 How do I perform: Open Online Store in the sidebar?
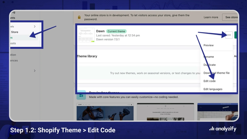click(15, 32)
